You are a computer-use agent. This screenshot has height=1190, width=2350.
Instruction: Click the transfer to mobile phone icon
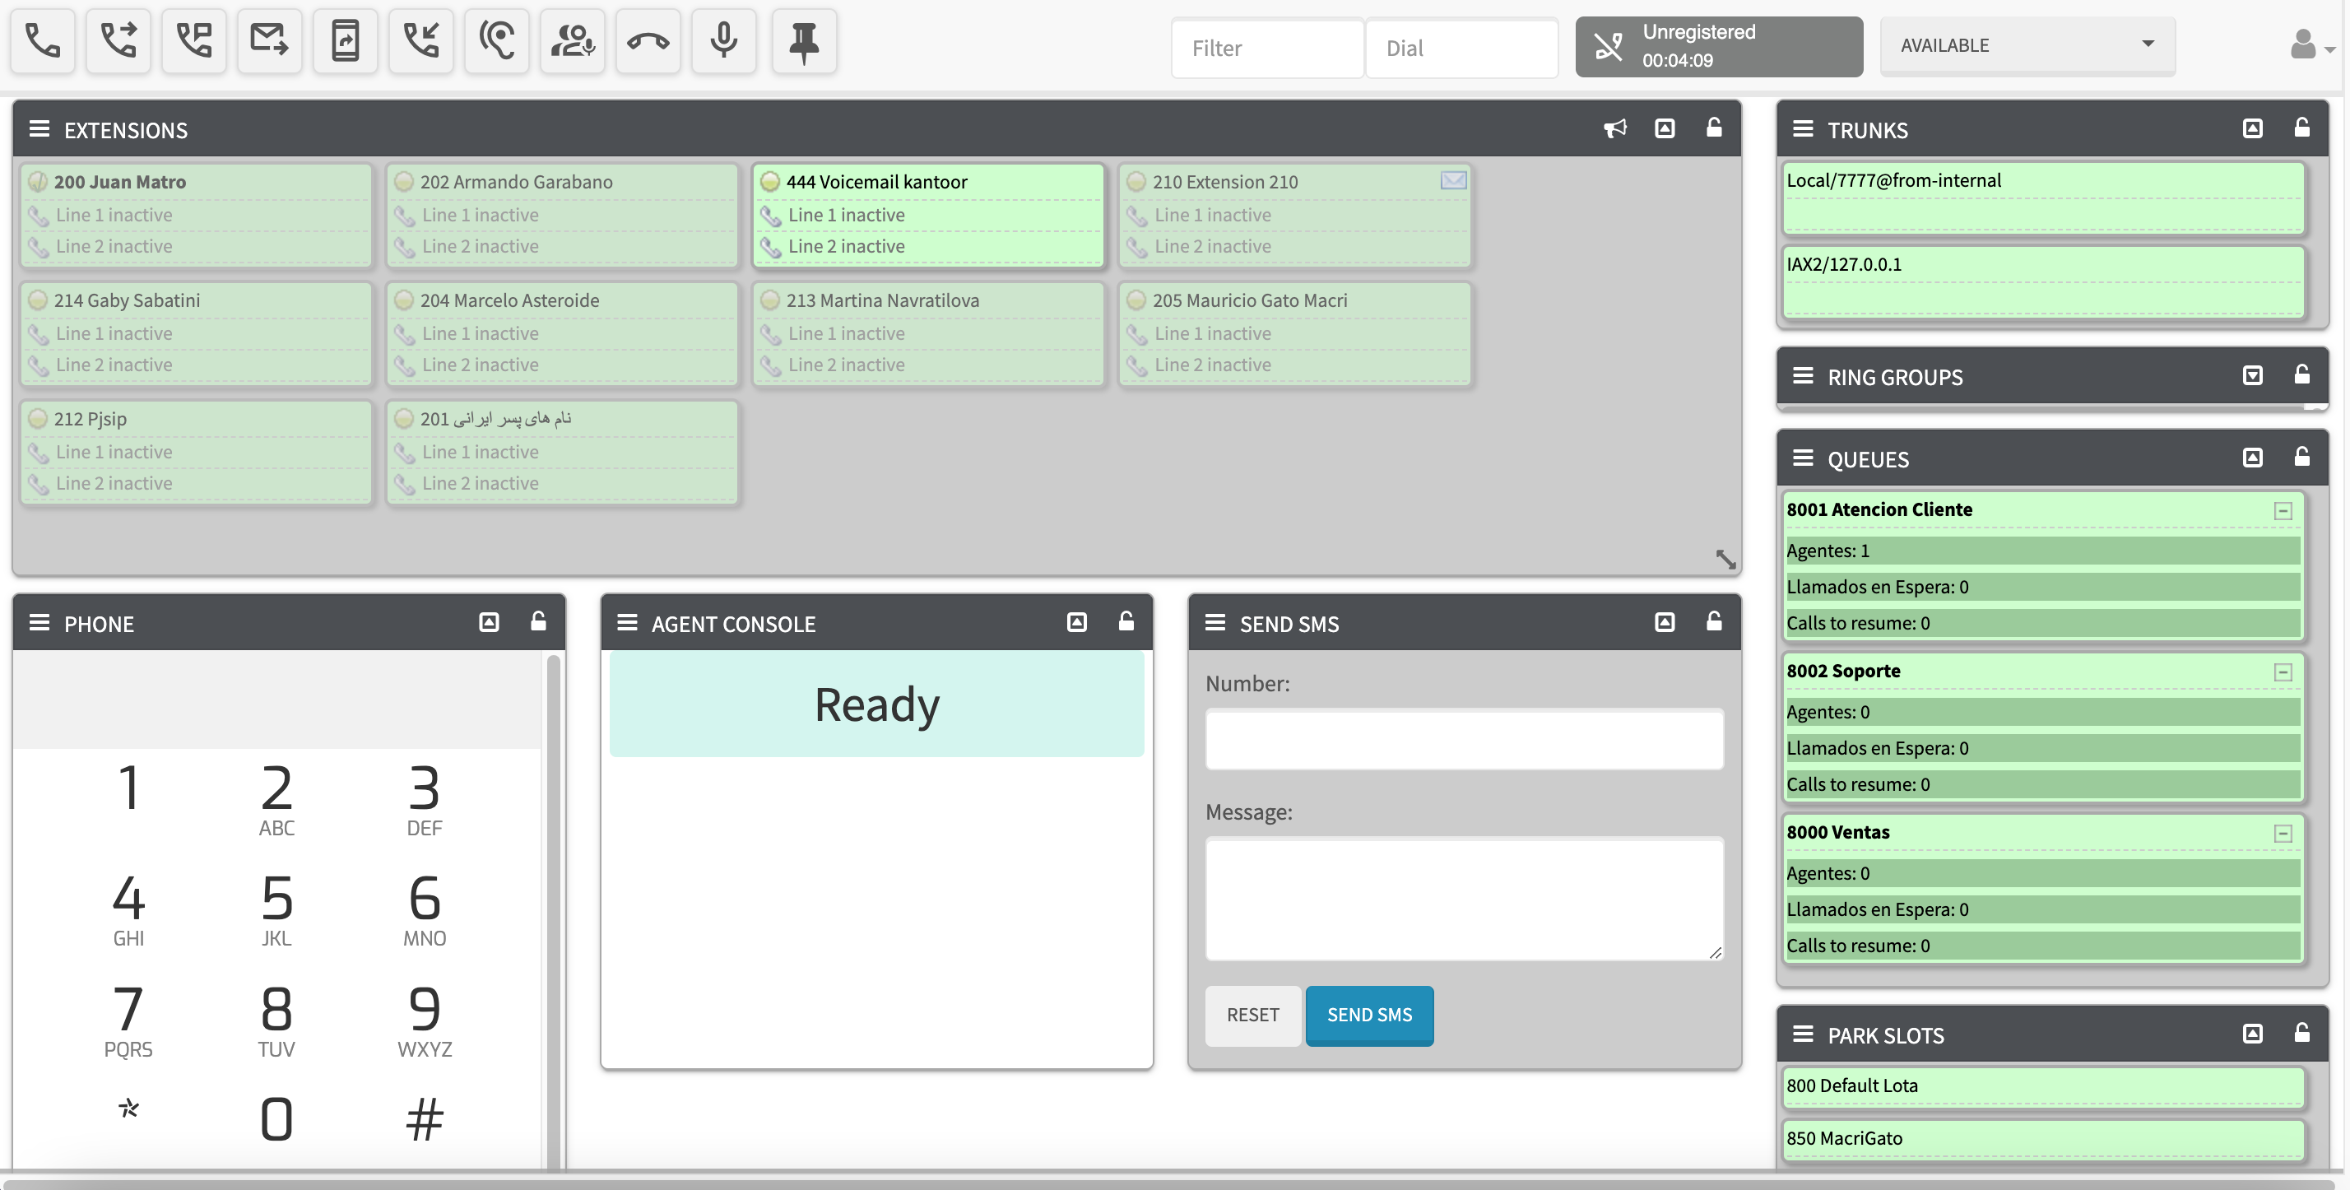tap(345, 41)
